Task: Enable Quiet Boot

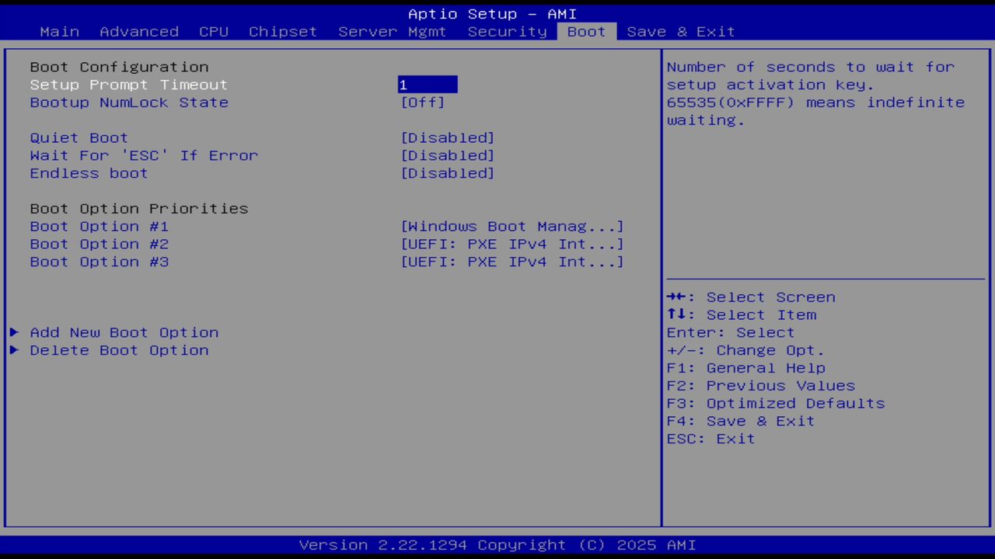Action: [x=447, y=137]
